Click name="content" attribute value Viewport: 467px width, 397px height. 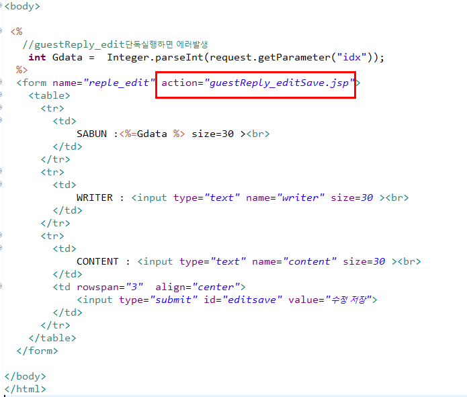tap(294, 261)
